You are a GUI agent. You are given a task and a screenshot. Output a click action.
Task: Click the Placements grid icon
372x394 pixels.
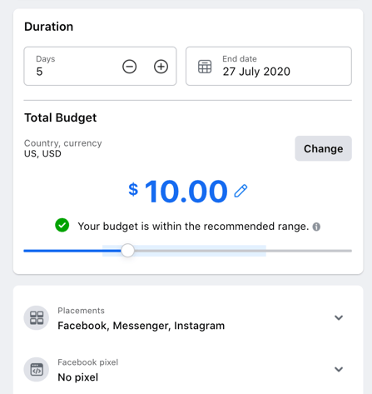point(37,317)
